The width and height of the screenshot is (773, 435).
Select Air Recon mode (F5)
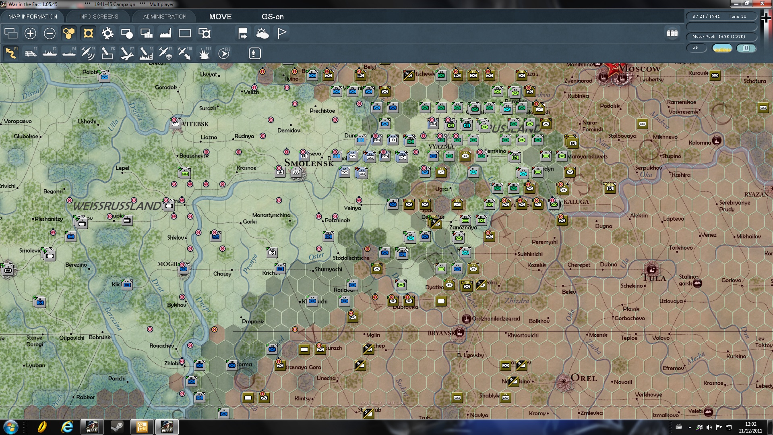(88, 53)
